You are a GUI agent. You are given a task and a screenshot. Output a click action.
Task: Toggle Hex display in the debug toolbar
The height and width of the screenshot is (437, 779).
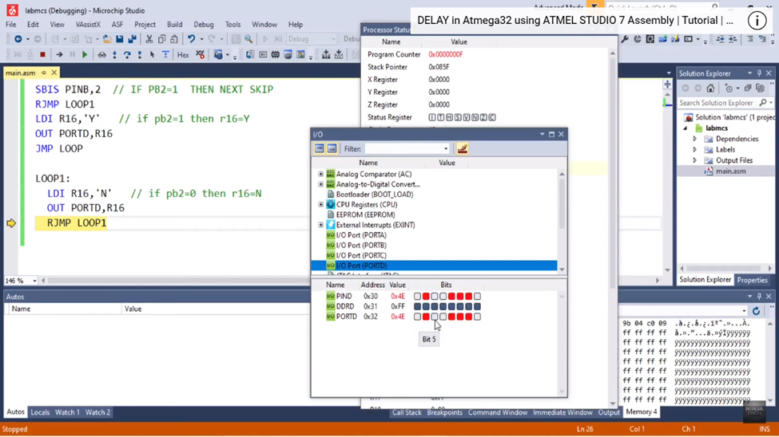tap(183, 55)
